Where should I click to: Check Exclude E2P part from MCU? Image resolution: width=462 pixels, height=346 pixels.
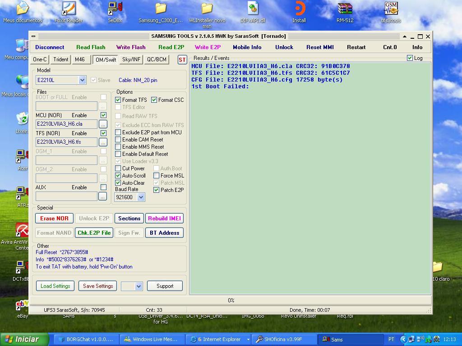pos(118,132)
